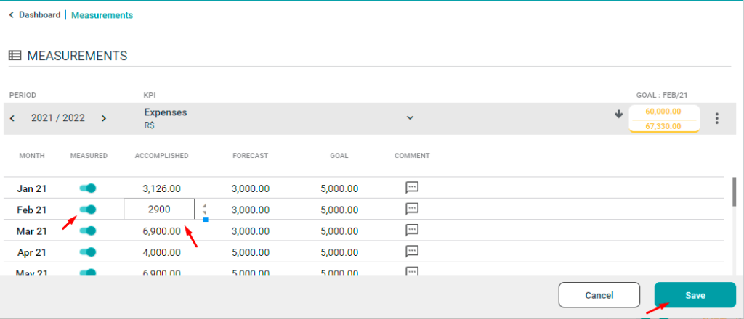The height and width of the screenshot is (319, 744).
Task: Select the Feb 21 month row label
Action: (x=32, y=210)
